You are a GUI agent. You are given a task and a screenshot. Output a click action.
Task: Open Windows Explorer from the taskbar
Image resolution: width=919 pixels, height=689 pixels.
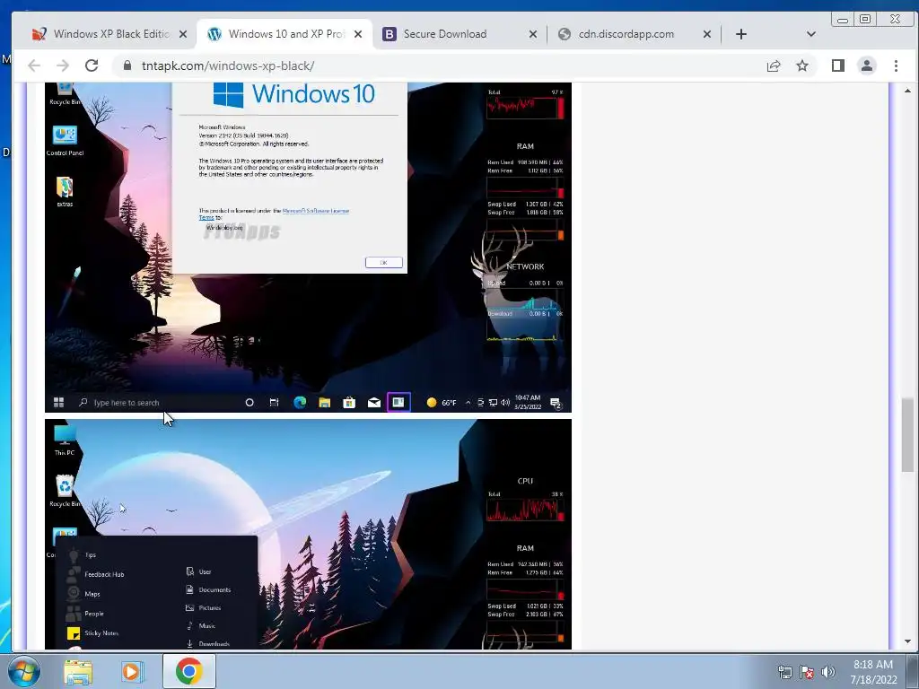click(78, 671)
